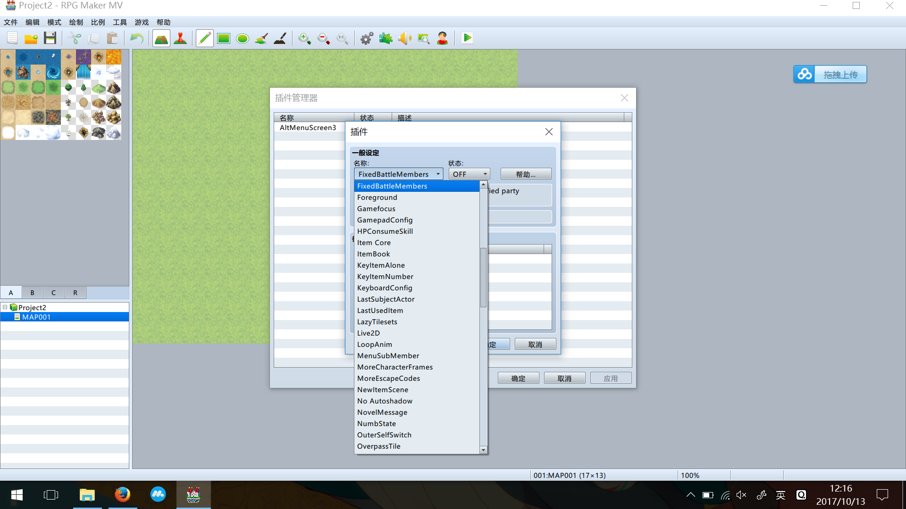
Task: Click the Paste clipboard icon
Action: (x=112, y=38)
